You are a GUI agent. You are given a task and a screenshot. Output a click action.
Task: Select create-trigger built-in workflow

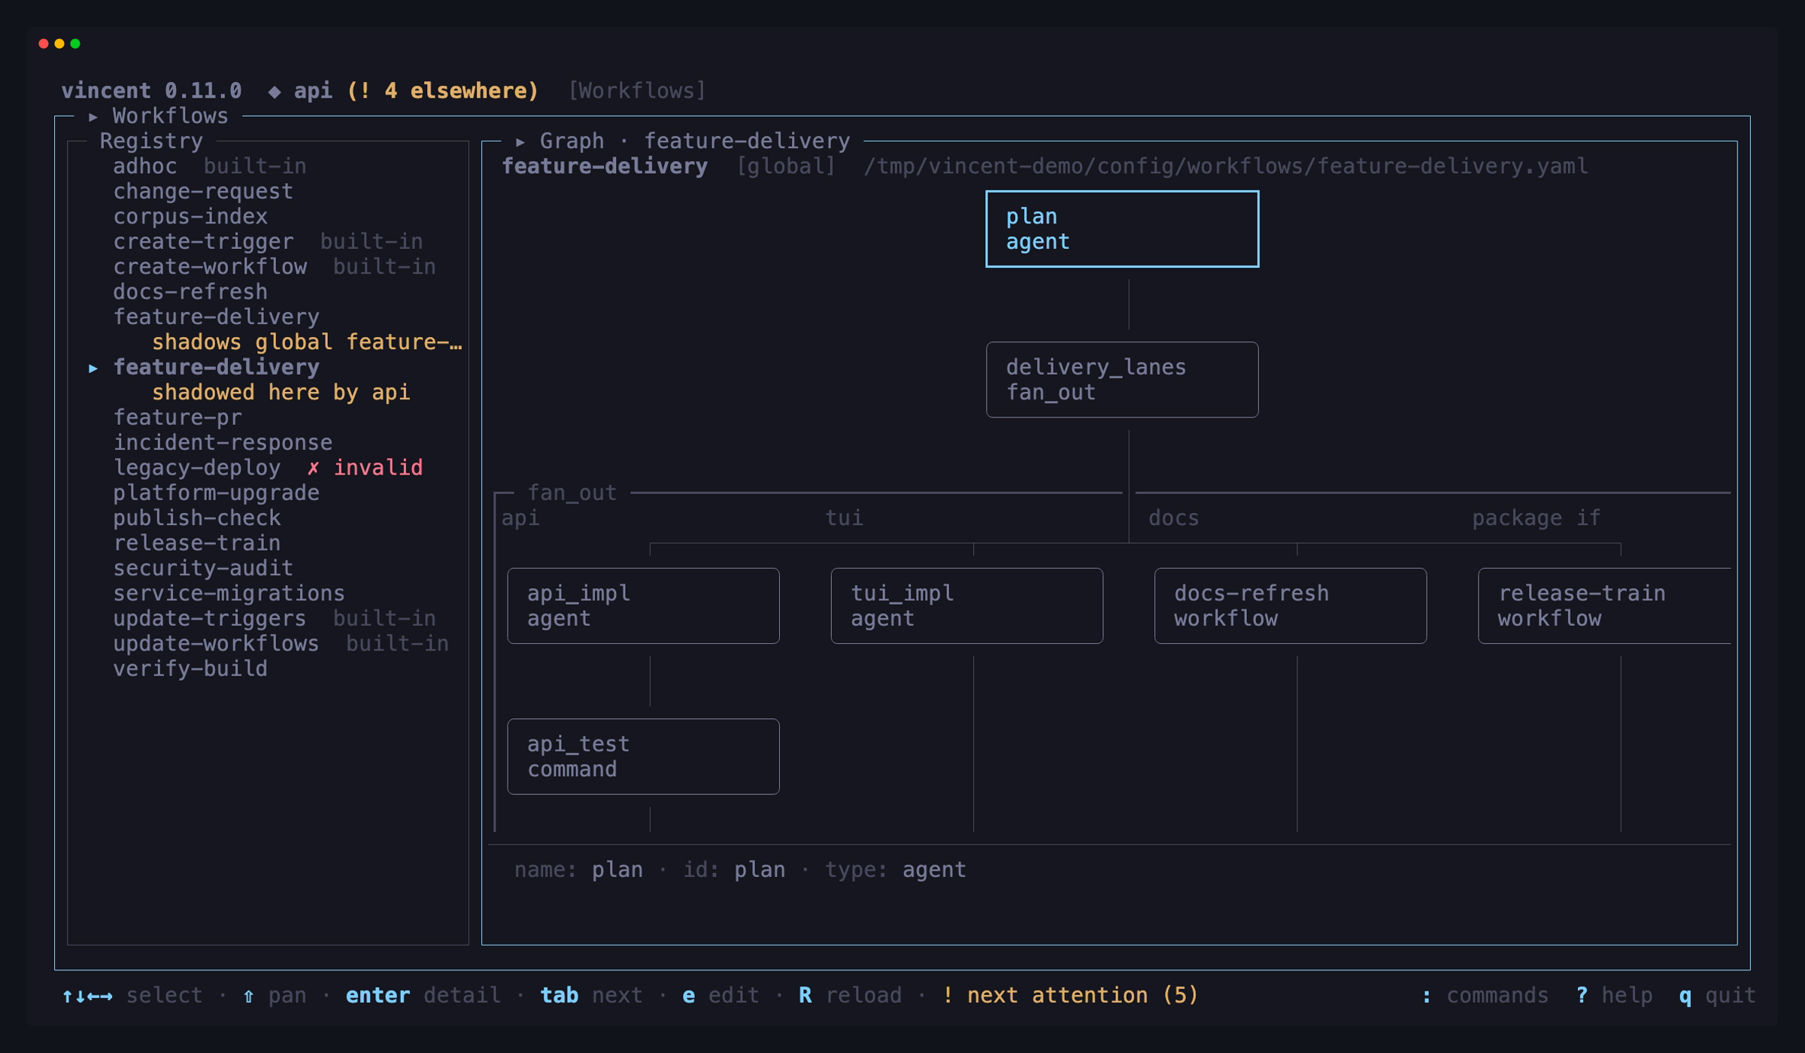pos(268,241)
